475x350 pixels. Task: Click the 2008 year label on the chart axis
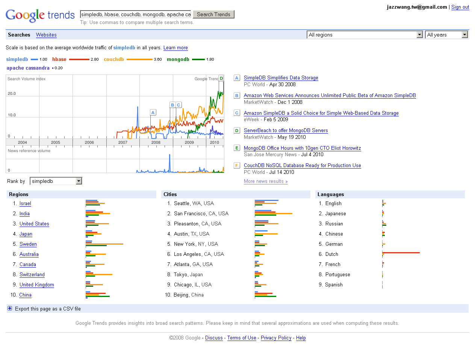coord(156,142)
